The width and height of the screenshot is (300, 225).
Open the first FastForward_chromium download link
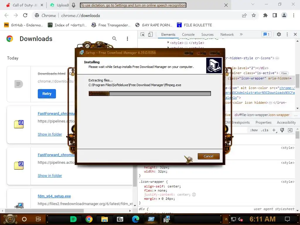[56, 113]
